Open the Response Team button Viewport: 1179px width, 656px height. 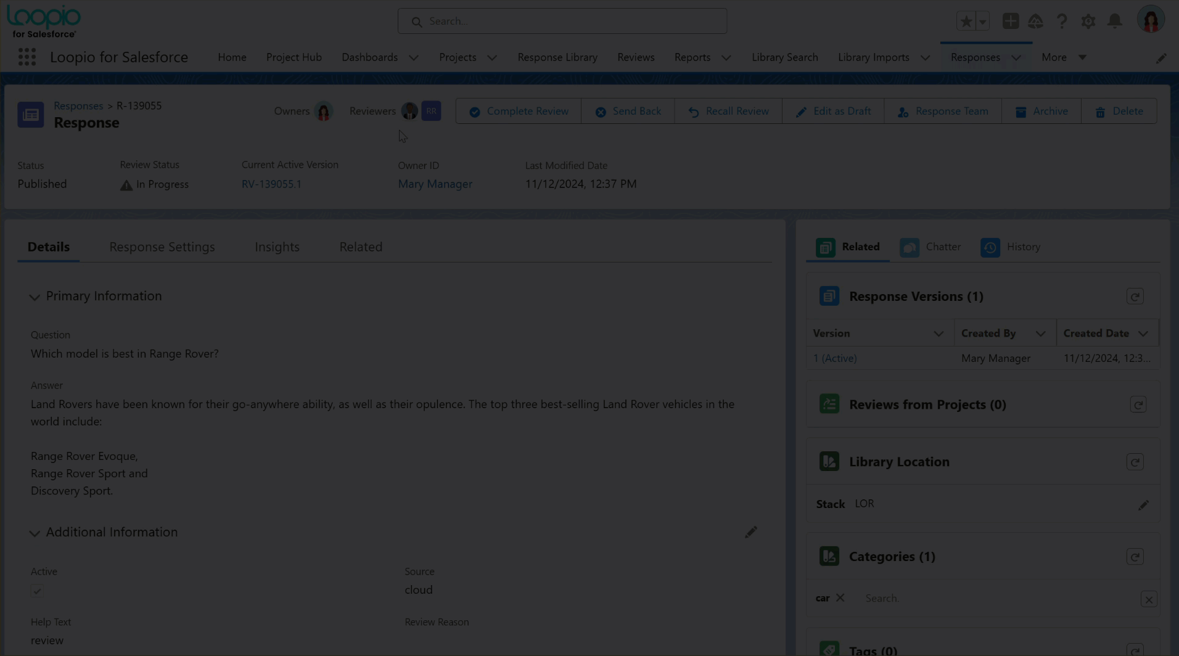coord(943,112)
